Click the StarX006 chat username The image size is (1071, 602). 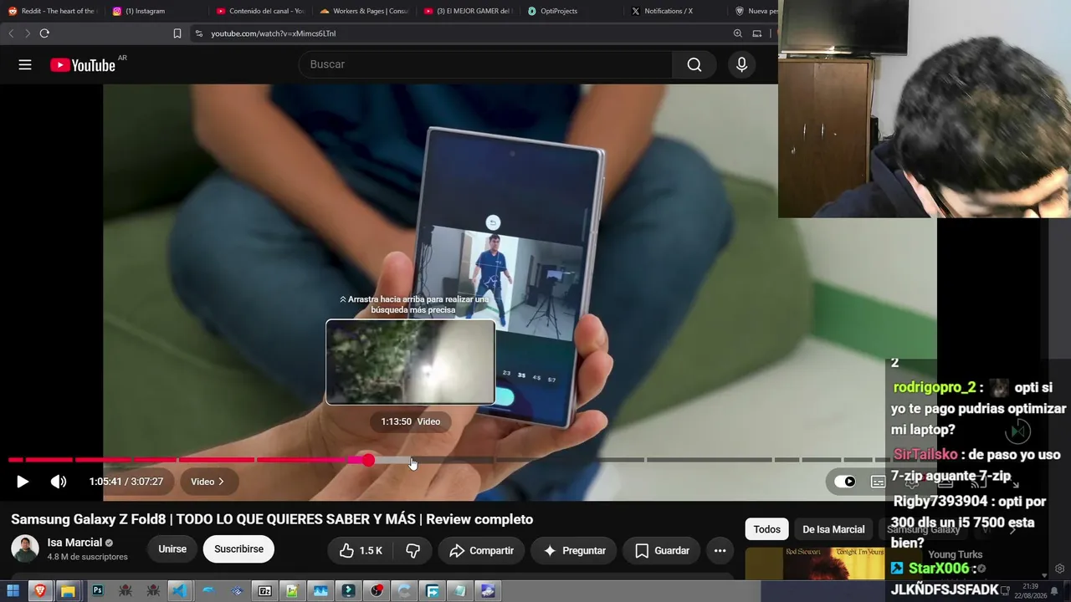click(939, 569)
